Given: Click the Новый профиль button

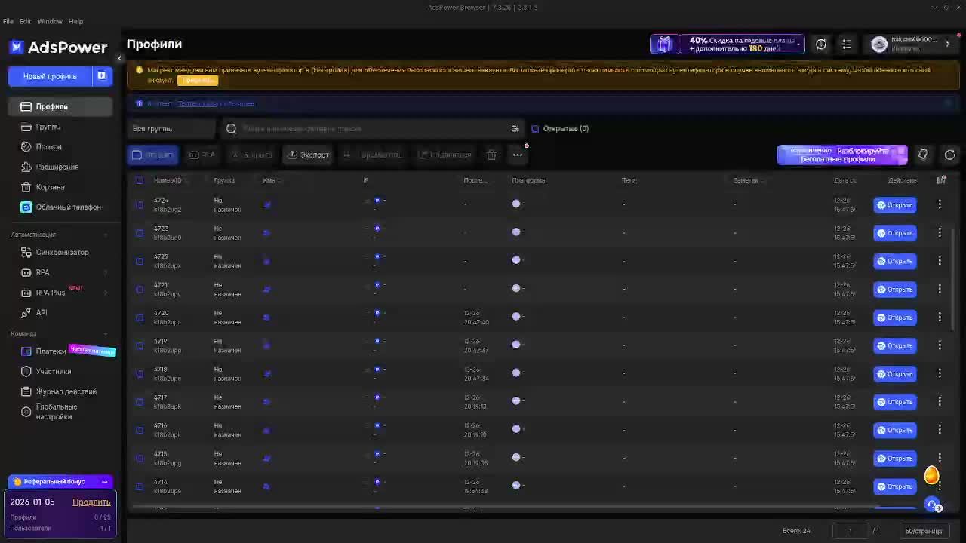Looking at the screenshot, I should (x=50, y=76).
